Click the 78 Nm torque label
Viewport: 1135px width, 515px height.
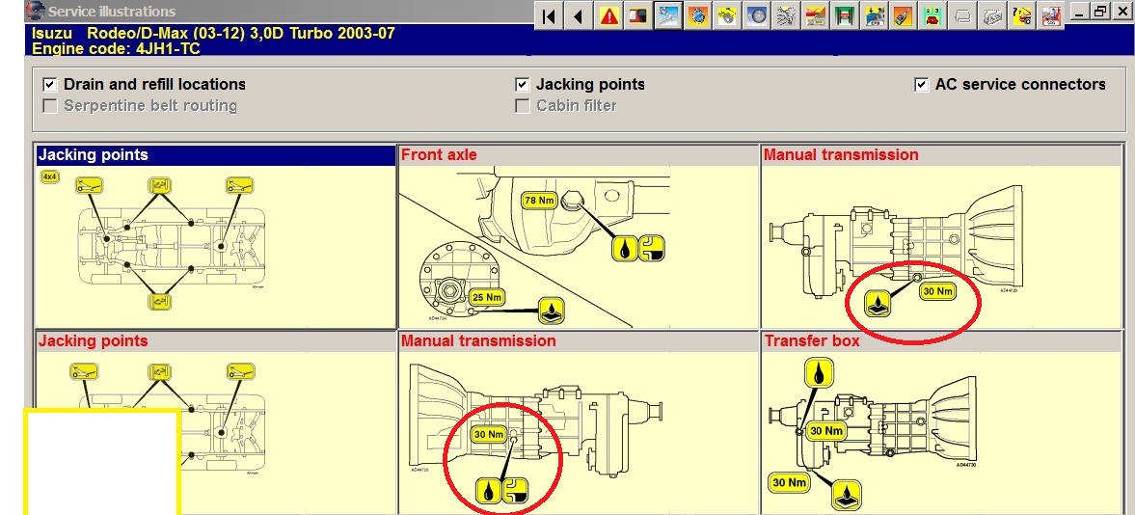pos(538,201)
